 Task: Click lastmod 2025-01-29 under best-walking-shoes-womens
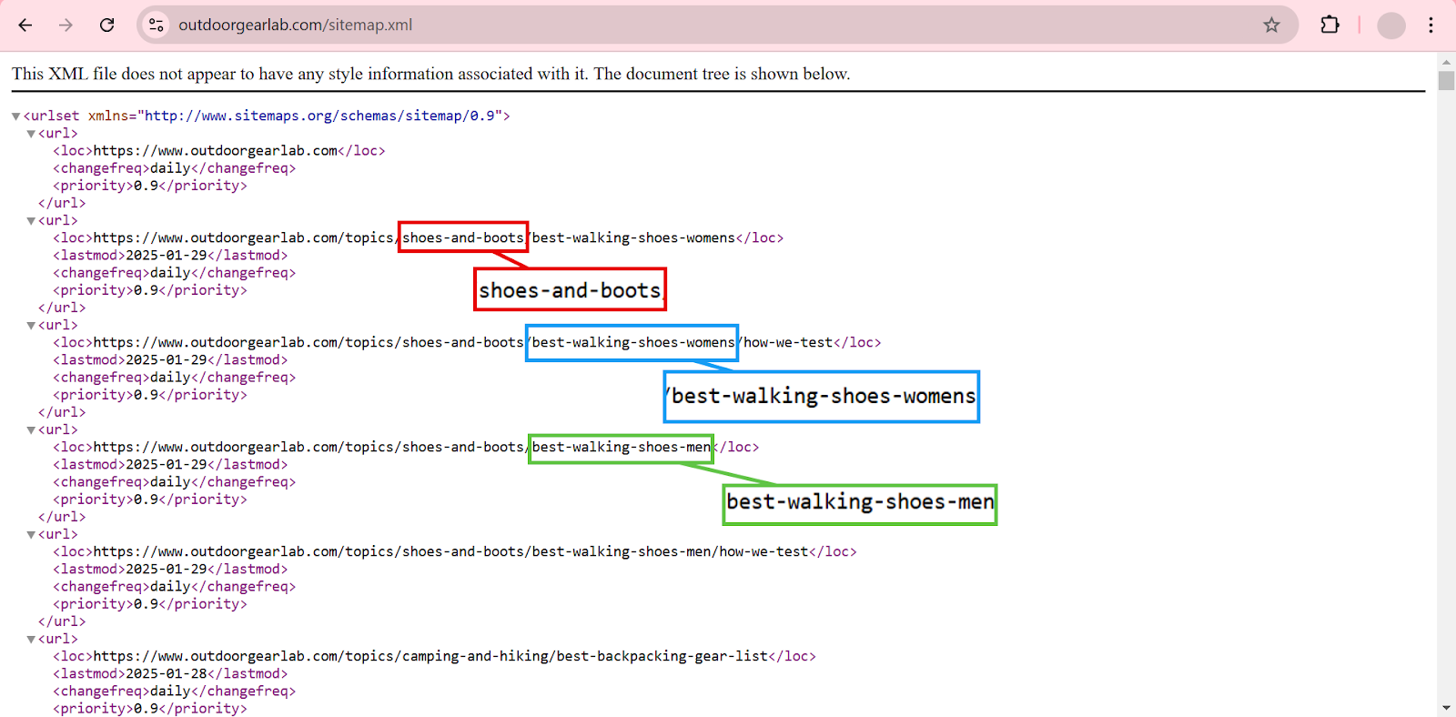pyautogui.click(x=170, y=256)
